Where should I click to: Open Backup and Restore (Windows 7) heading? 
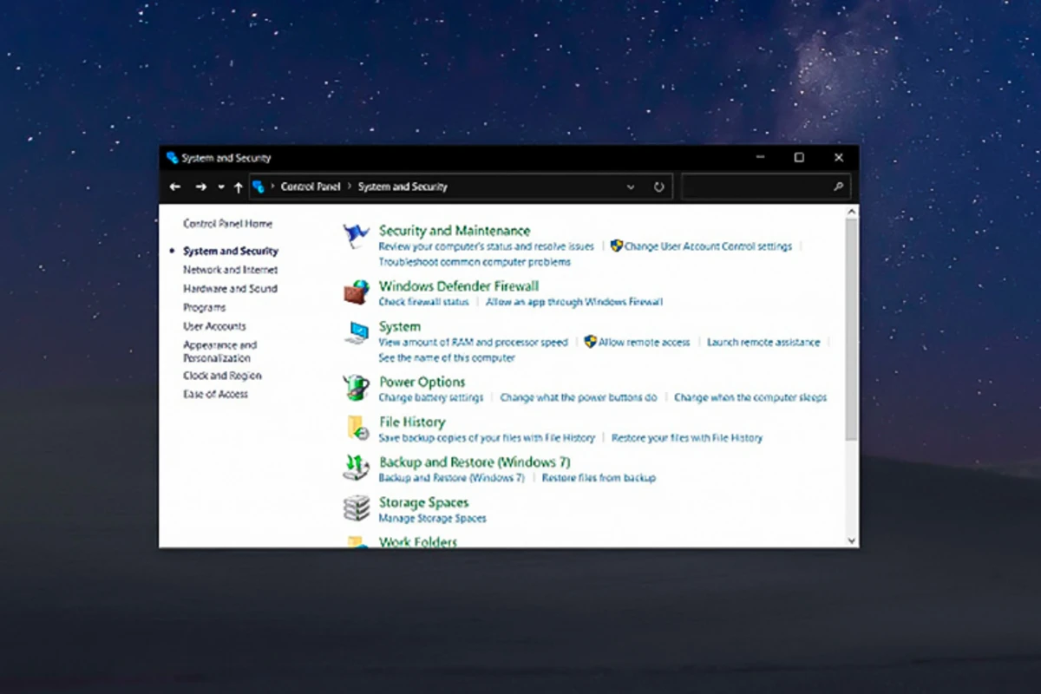475,462
